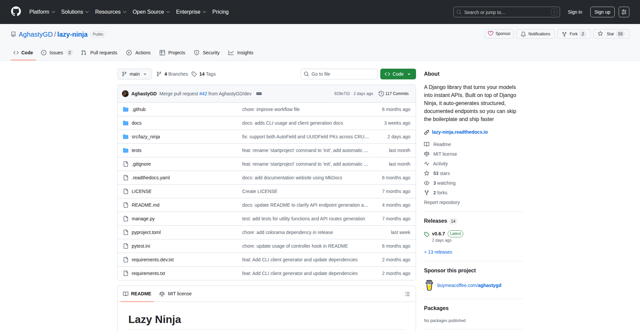
Task: Click the src/lazy_ninja folder icon
Action: pyautogui.click(x=126, y=137)
